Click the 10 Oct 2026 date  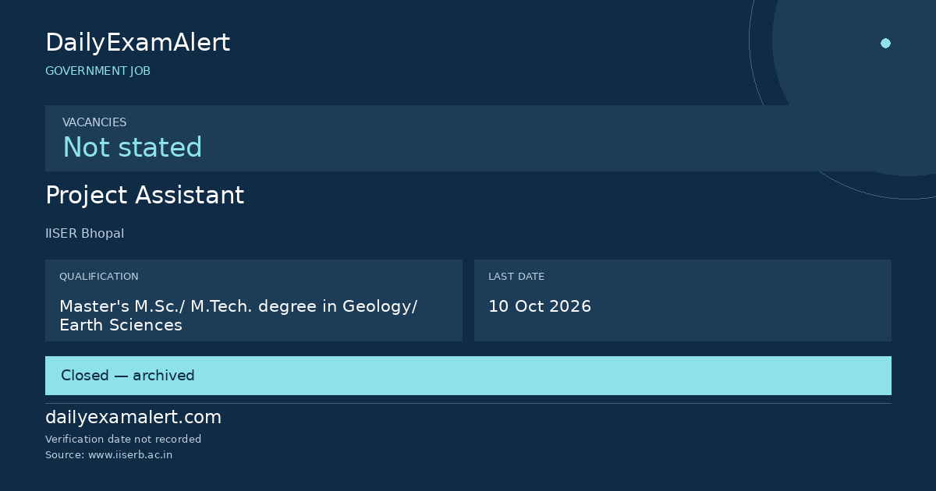coord(540,306)
